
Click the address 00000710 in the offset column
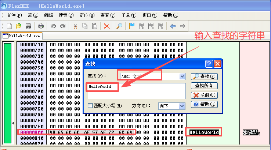pos(32,45)
